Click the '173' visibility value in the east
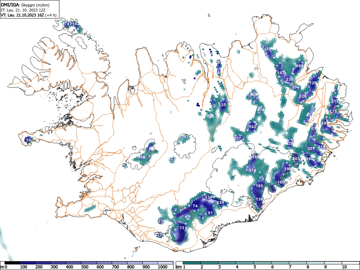This screenshot has width=360, height=270. pyautogui.click(x=333, y=111)
